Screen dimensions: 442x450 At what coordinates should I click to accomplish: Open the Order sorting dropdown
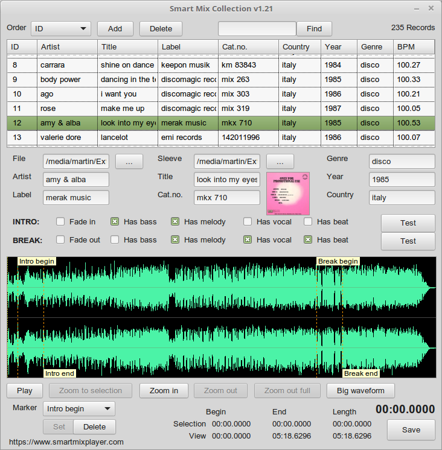[60, 28]
